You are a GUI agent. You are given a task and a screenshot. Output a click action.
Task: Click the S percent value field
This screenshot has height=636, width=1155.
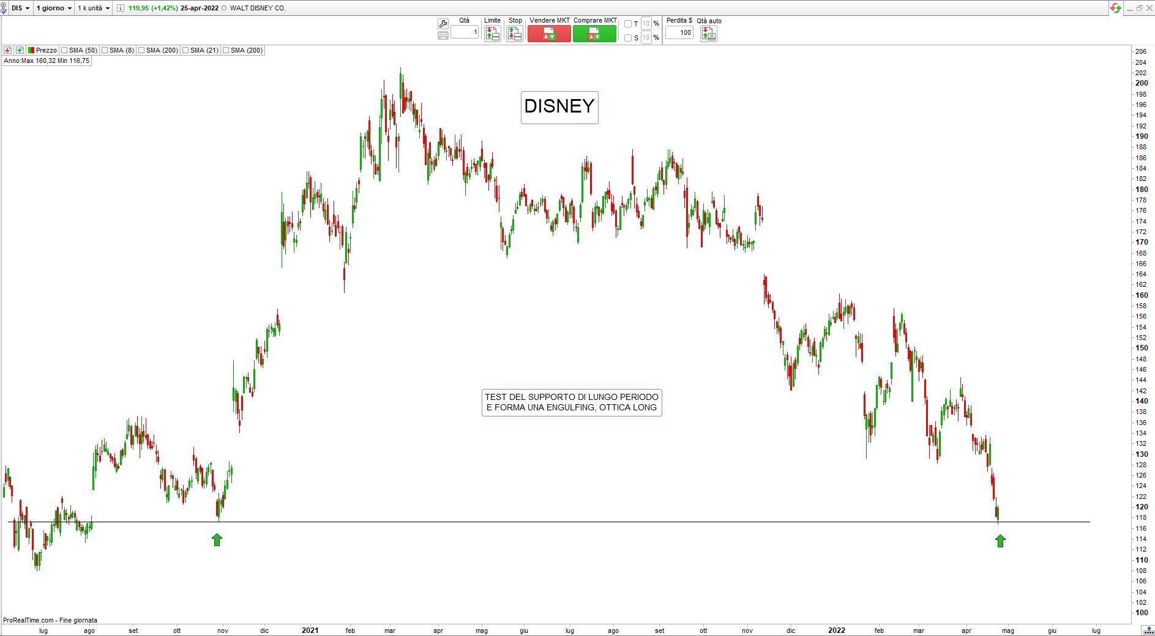pyautogui.click(x=646, y=38)
